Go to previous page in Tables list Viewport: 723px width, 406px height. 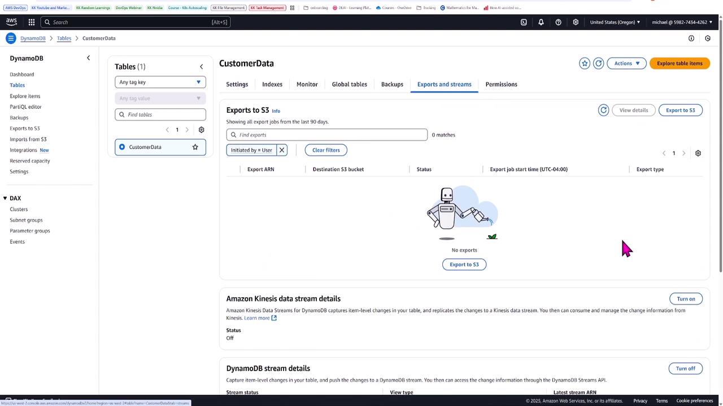tap(167, 130)
